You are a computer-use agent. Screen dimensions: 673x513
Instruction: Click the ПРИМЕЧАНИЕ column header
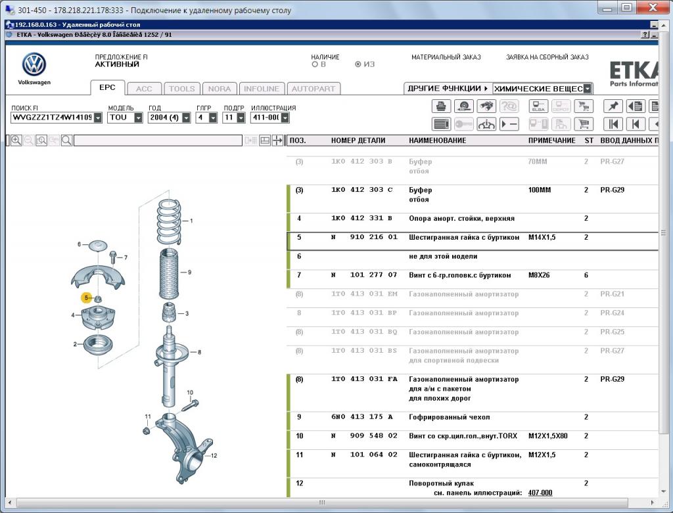(x=551, y=141)
